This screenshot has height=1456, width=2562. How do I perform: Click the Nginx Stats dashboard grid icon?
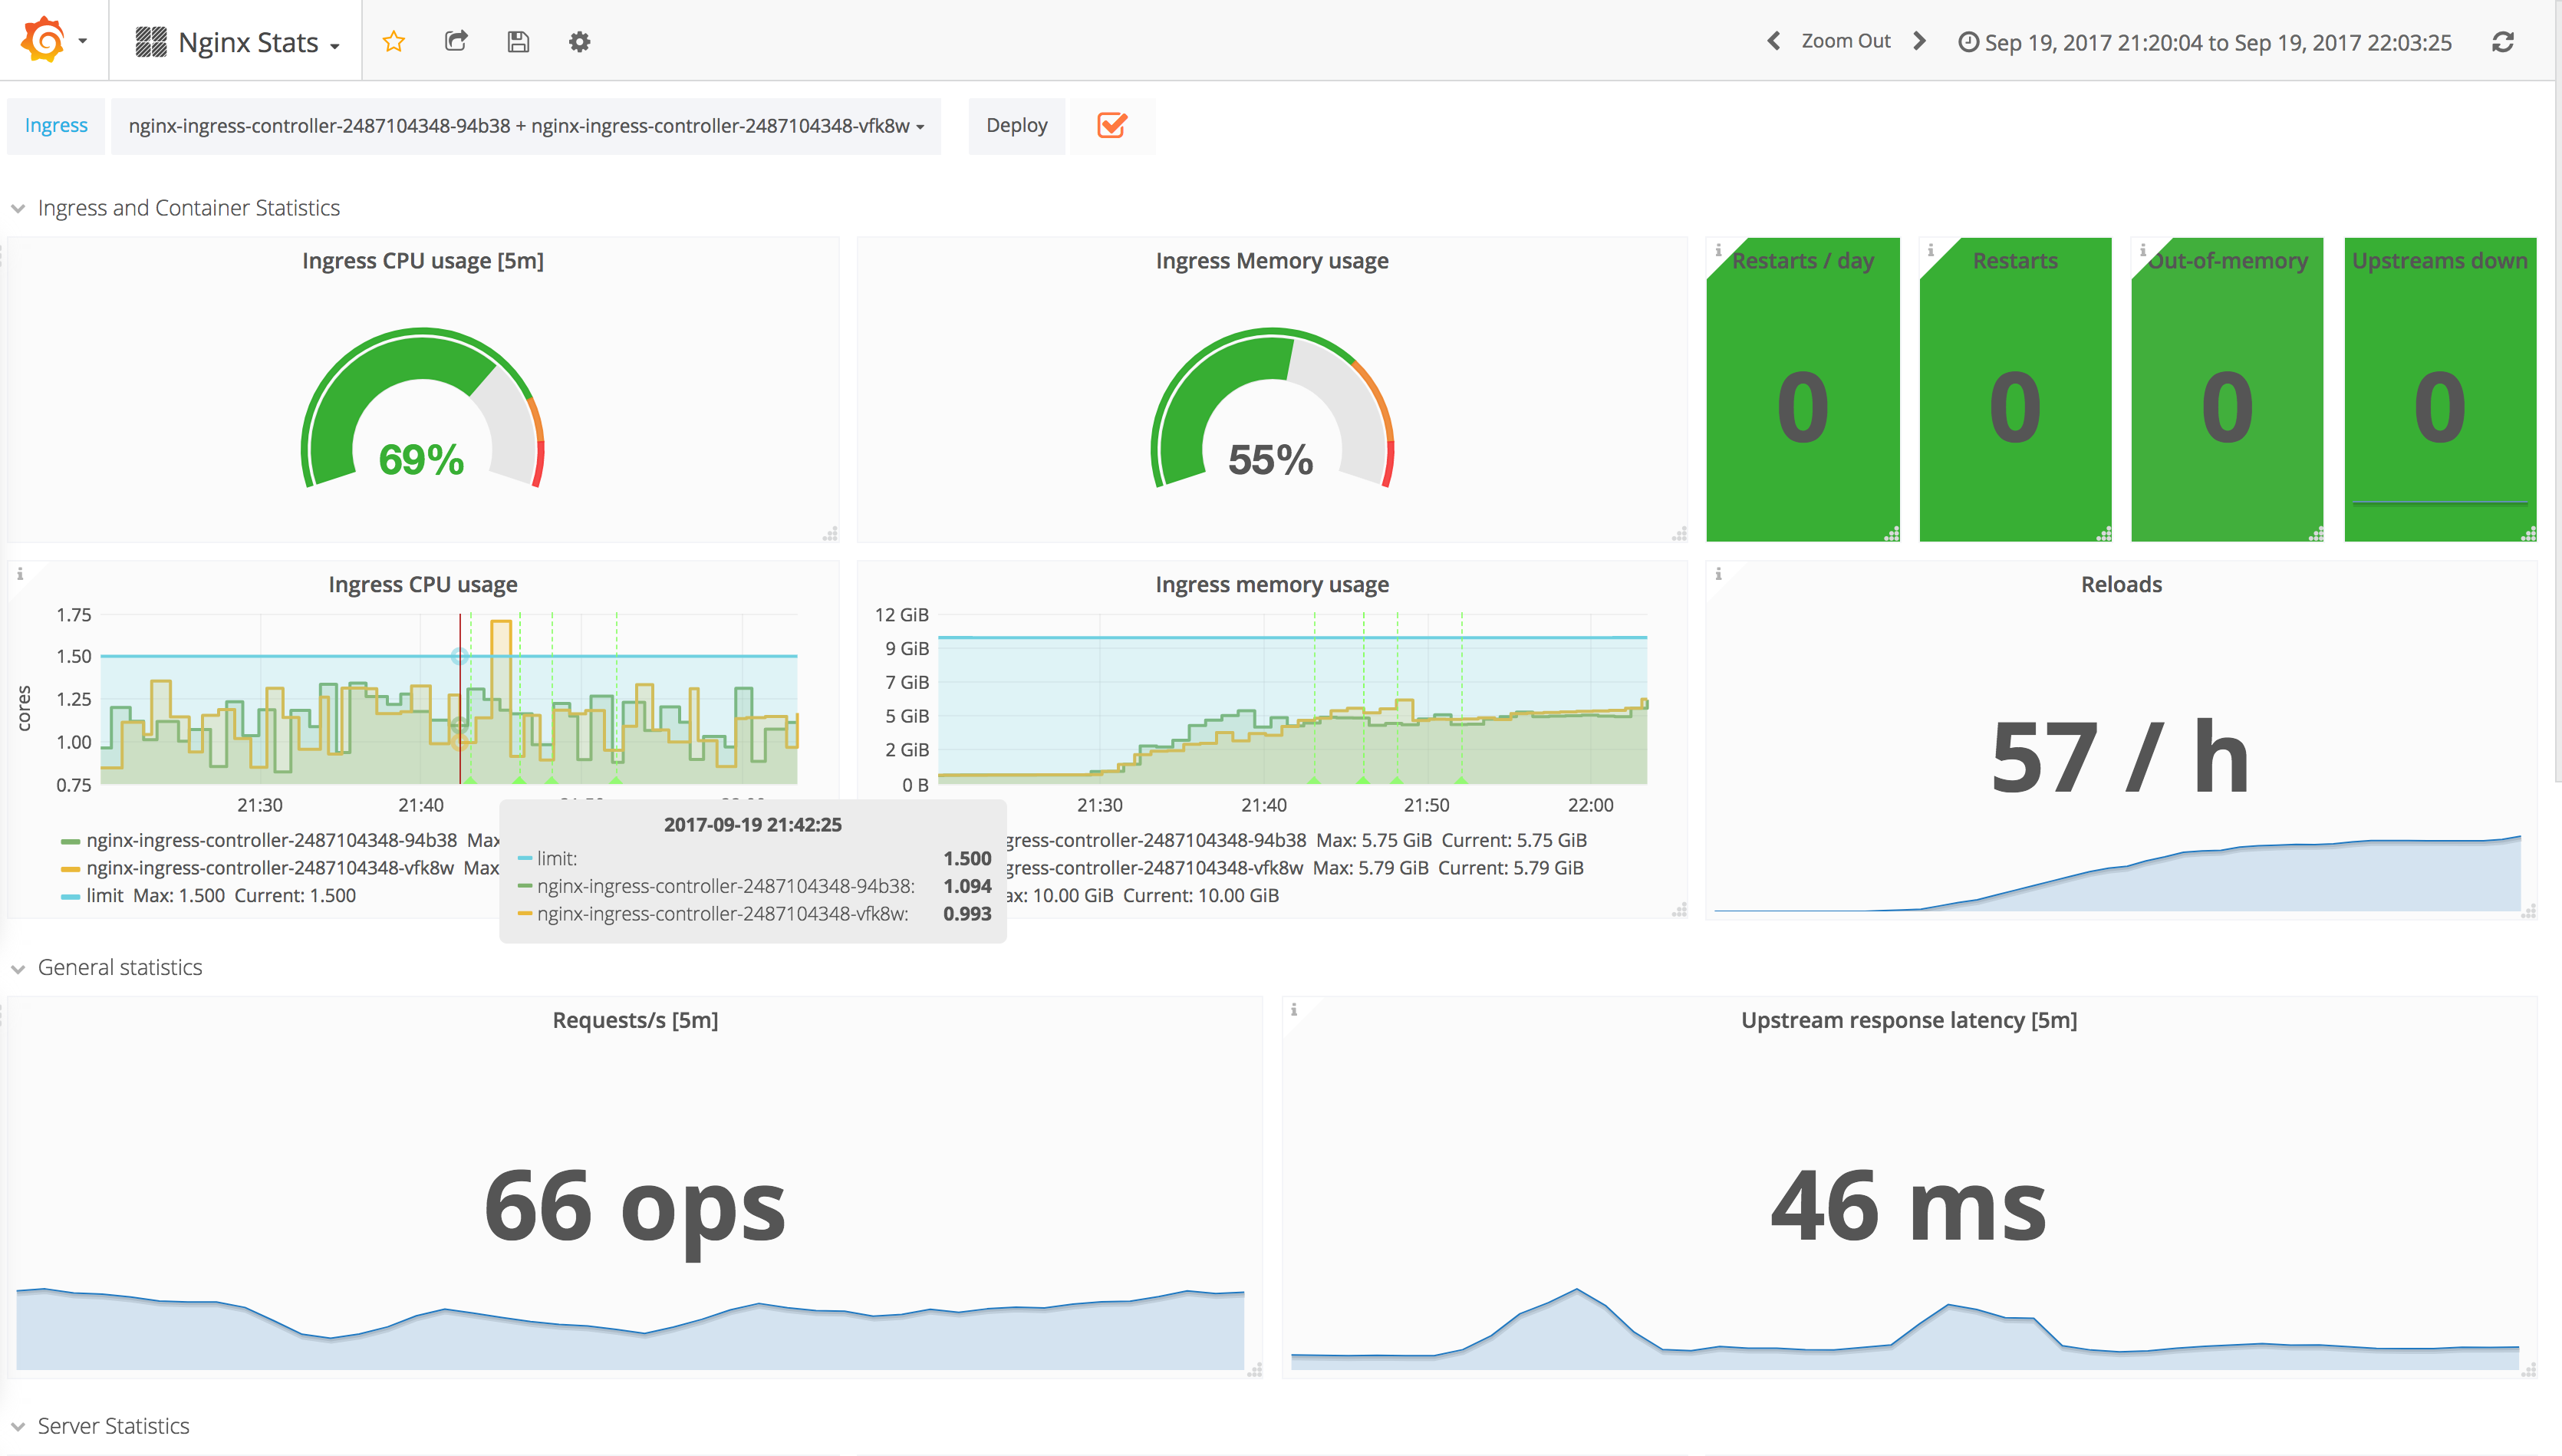point(151,41)
